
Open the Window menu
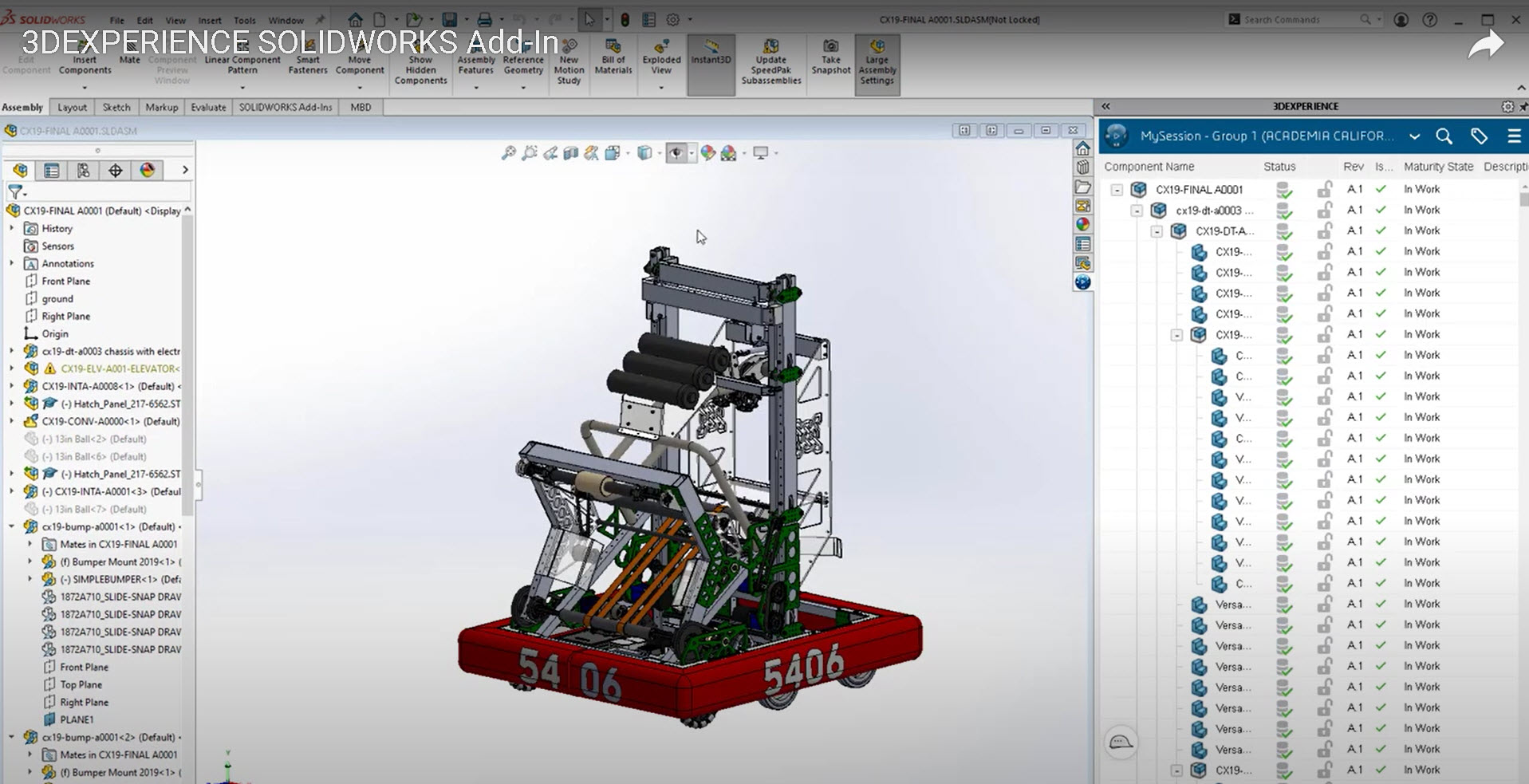point(286,20)
